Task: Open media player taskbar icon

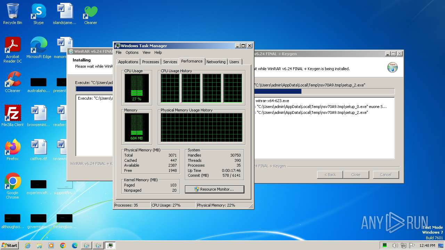Action: tap(51, 245)
